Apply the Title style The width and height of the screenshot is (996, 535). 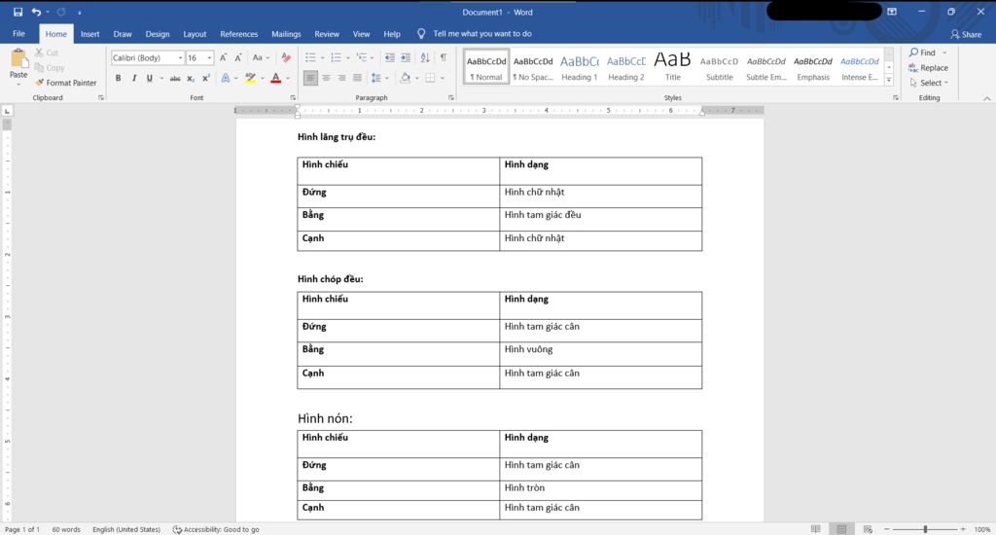coord(673,67)
